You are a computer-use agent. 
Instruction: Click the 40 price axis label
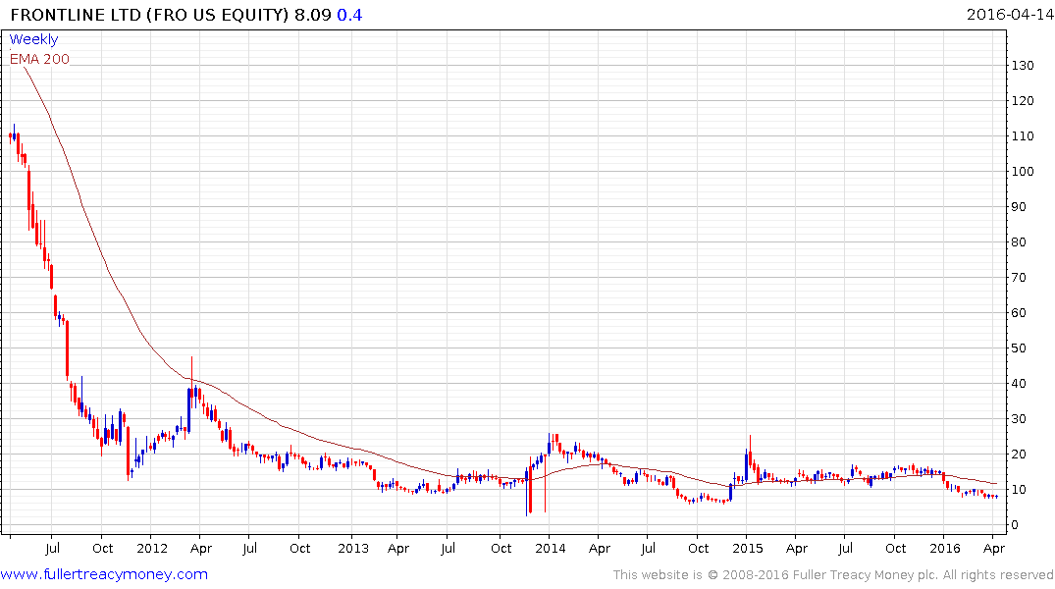pos(1020,384)
